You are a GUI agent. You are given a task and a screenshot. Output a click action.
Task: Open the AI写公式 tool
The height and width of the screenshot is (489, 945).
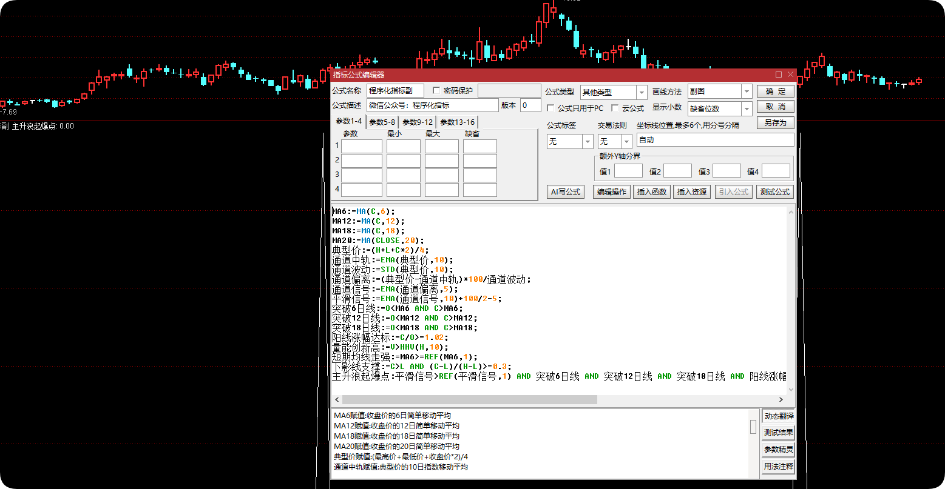point(566,192)
